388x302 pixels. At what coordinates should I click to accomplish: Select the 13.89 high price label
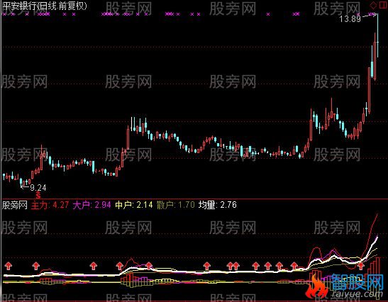[350, 19]
